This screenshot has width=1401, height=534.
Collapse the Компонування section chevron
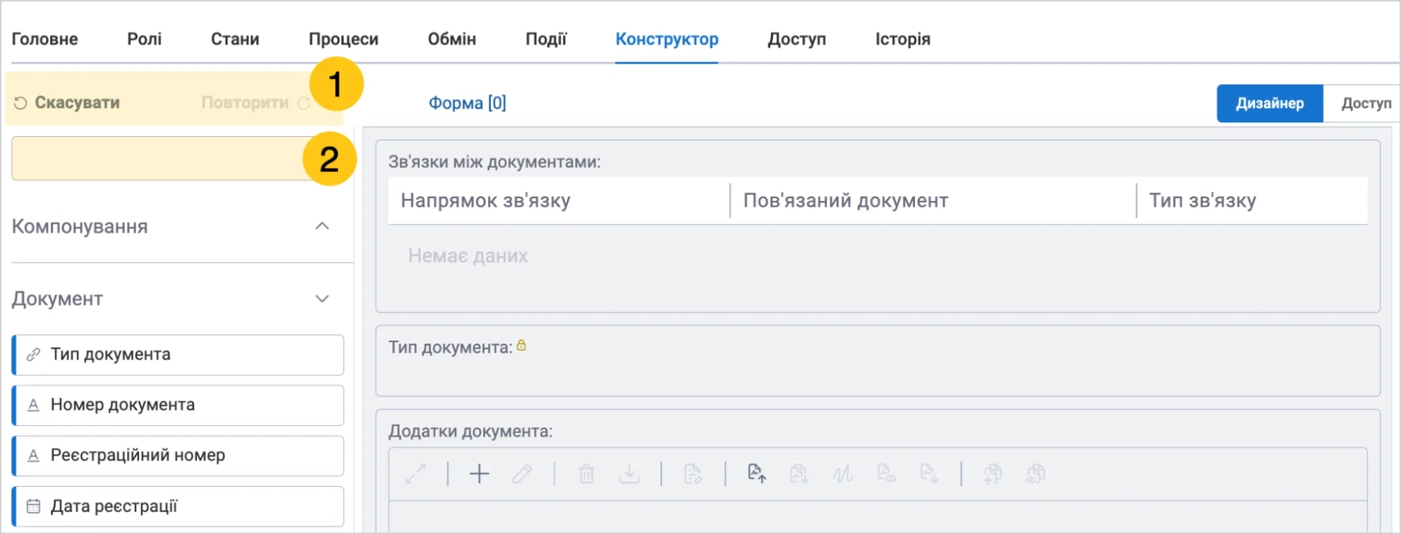(322, 226)
